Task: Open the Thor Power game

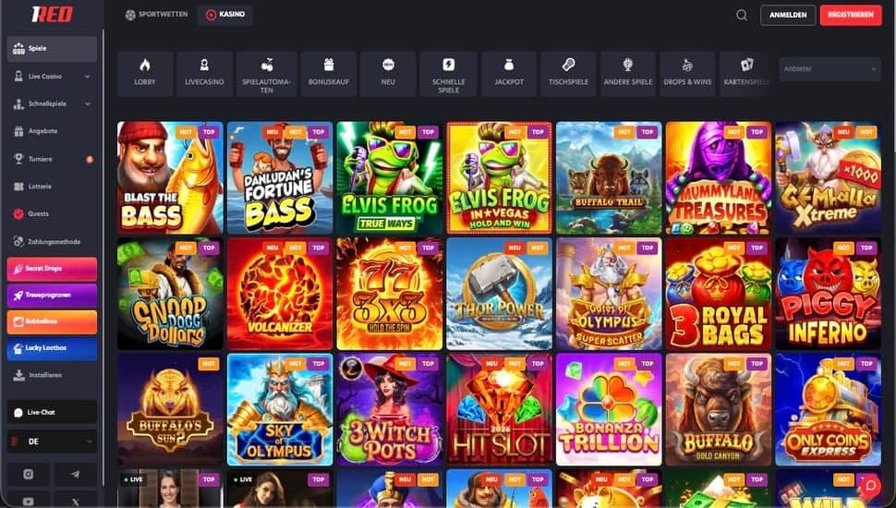Action: click(x=500, y=294)
